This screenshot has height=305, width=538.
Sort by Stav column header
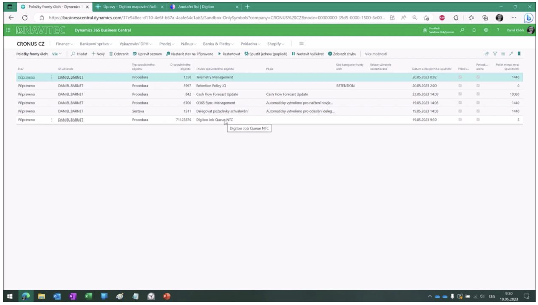(21, 69)
